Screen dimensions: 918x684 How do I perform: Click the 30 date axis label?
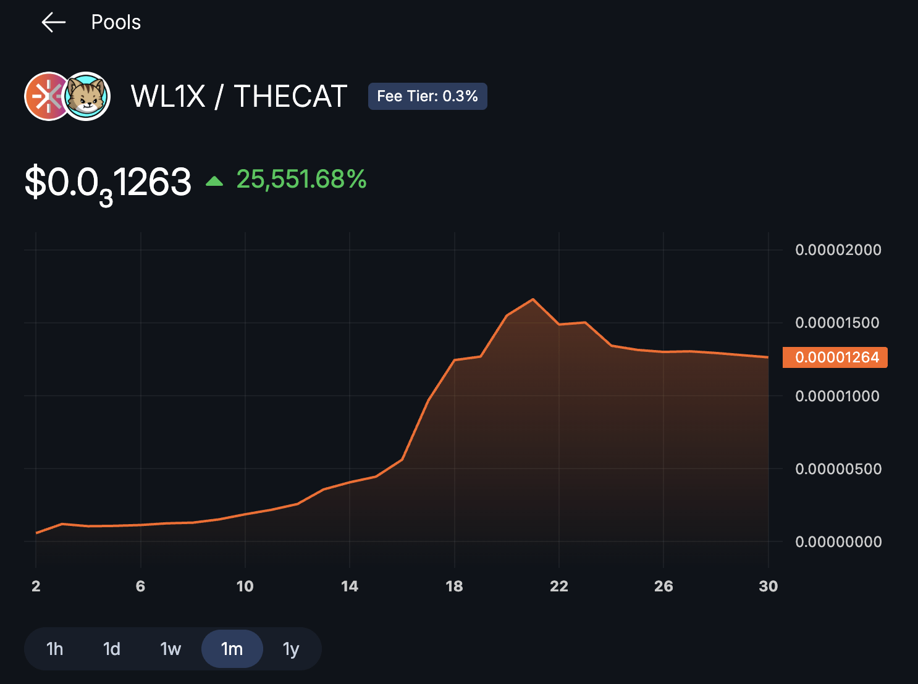click(768, 586)
